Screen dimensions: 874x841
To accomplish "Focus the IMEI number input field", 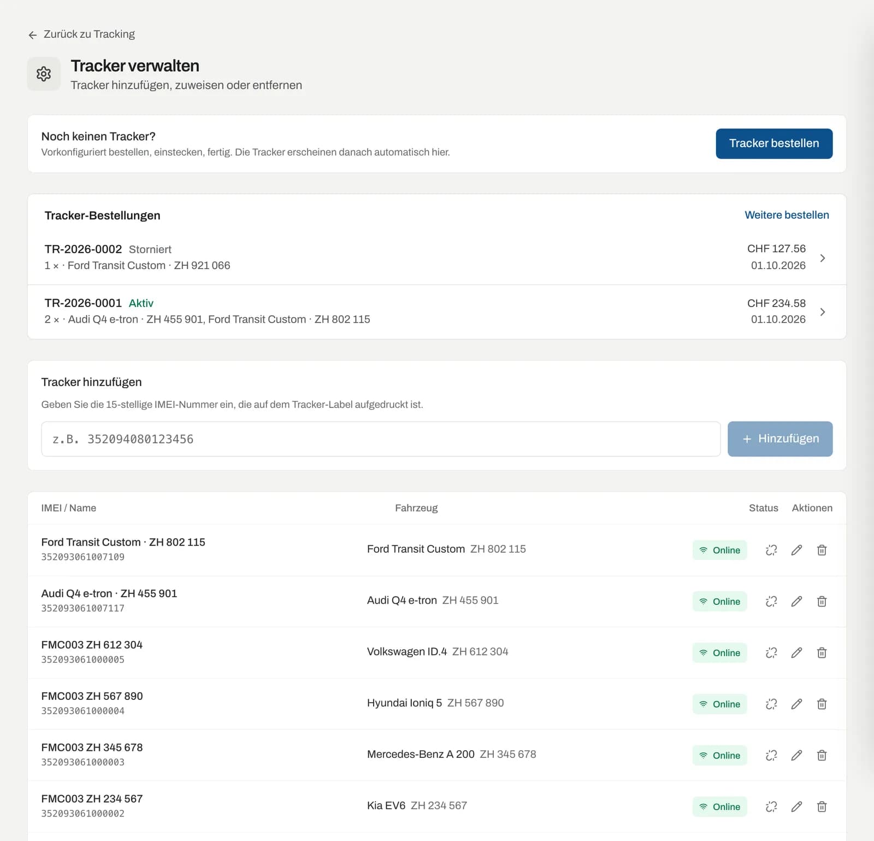I will [381, 439].
